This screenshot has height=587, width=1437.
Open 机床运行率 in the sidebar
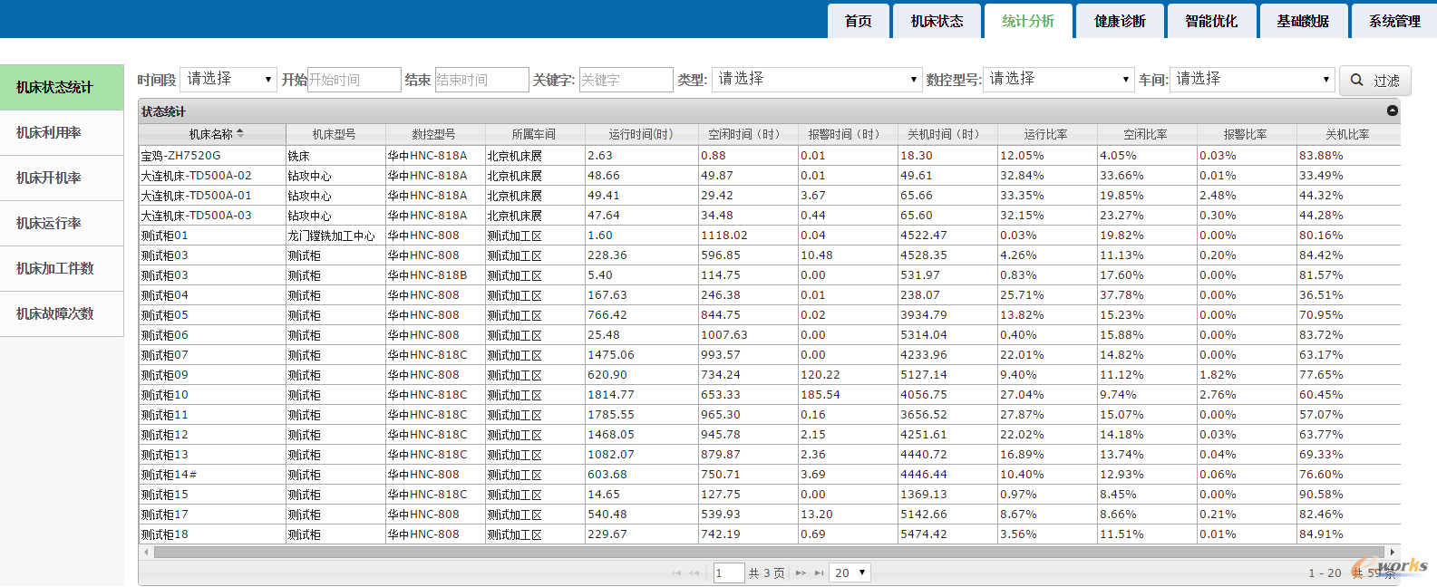pyautogui.click(x=62, y=223)
